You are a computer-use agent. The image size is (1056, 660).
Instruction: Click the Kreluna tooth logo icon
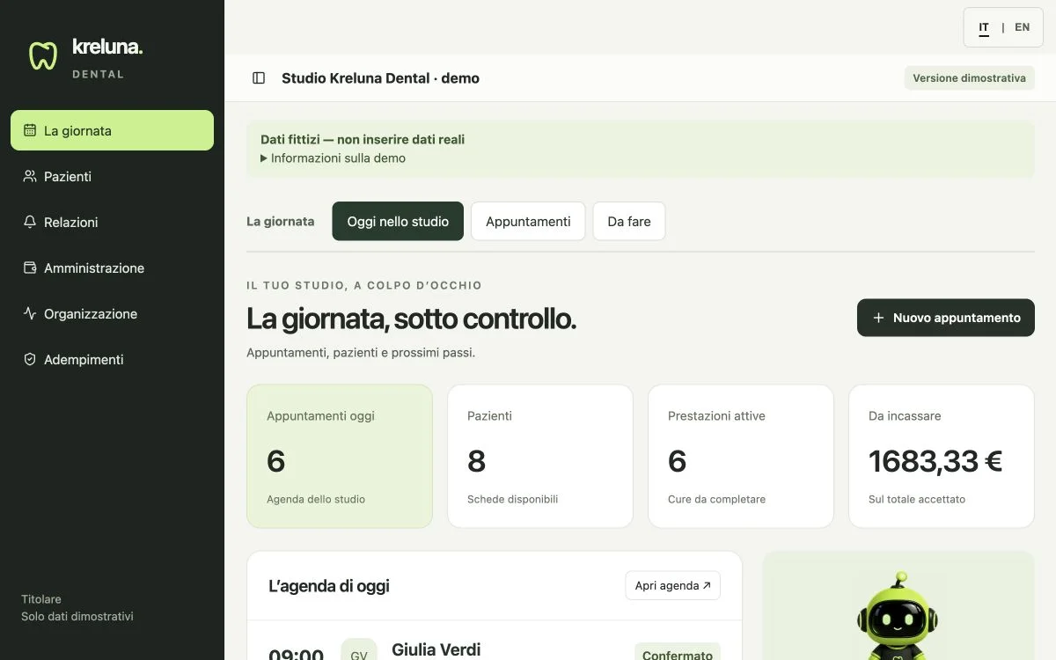[42, 55]
